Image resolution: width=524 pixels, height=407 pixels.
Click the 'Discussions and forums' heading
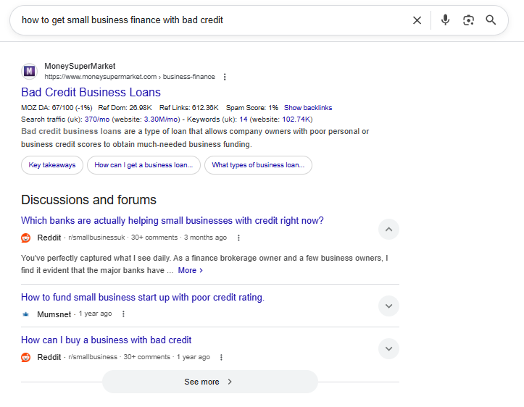point(88,200)
